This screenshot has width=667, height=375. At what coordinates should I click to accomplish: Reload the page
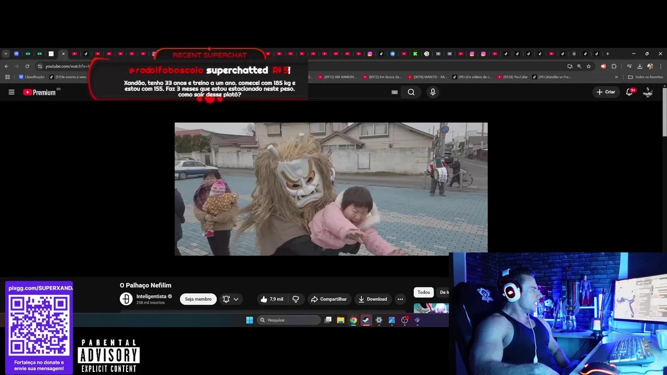click(27, 66)
